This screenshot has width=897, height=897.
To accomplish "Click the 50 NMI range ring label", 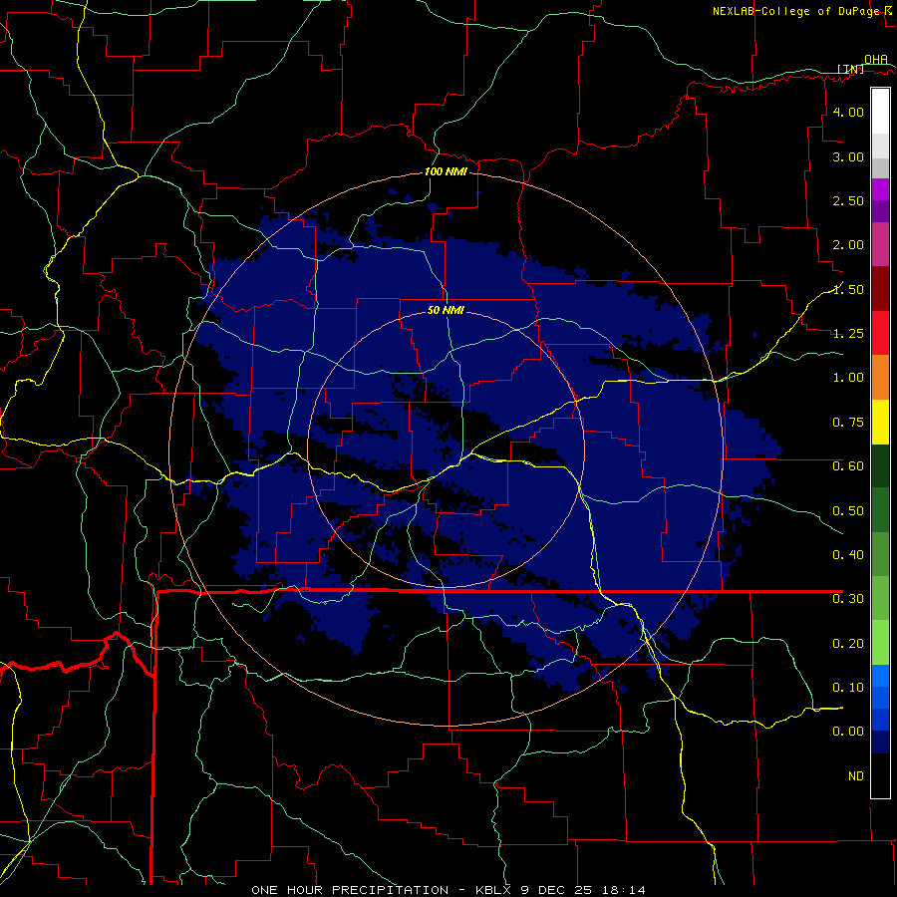I will (446, 310).
